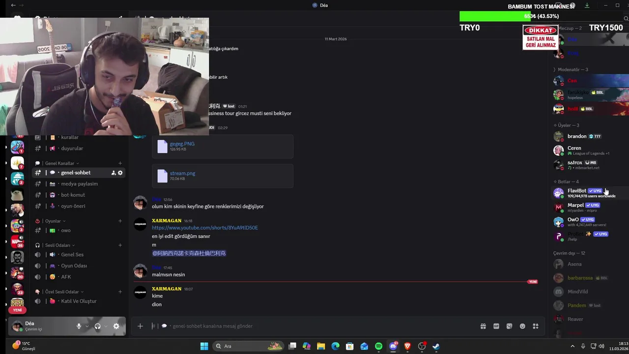Viewport: 629px width, 354px height.
Task: Add channel to Genel Kanallar category
Action: [120, 163]
